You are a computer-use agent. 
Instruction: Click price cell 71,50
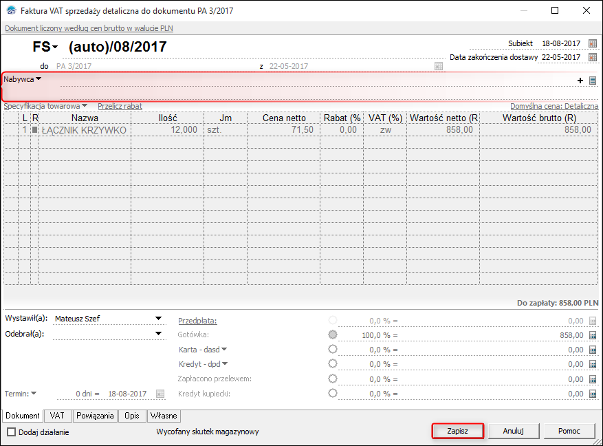(x=284, y=130)
